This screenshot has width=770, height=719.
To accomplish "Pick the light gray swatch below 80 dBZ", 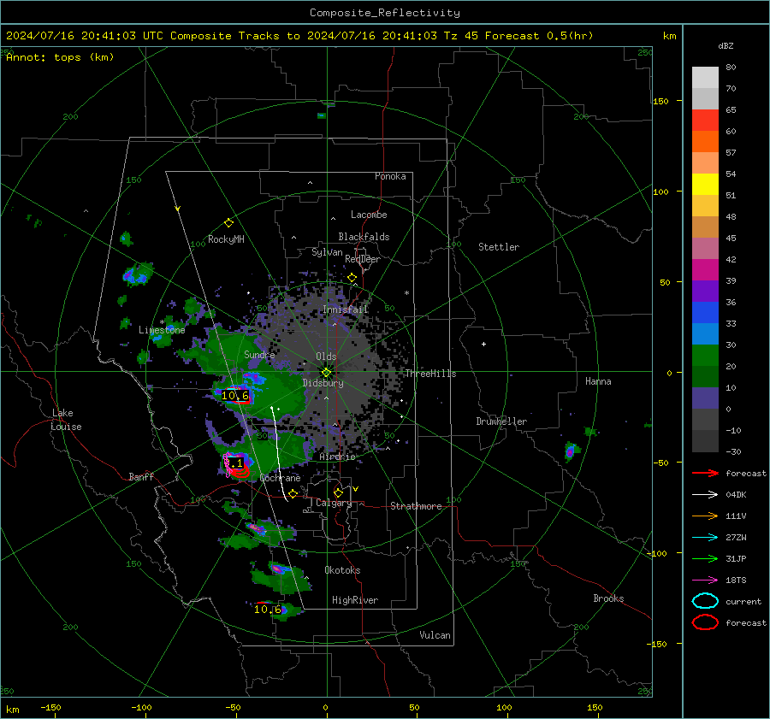I will pos(705,77).
